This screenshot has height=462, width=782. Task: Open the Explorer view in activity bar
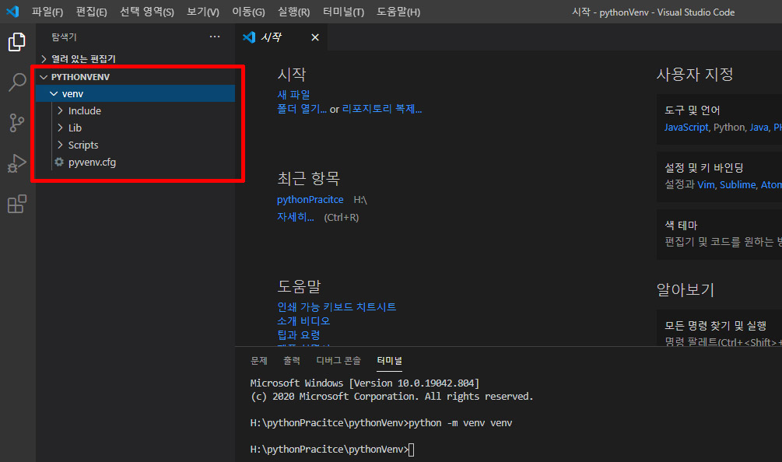tap(17, 42)
